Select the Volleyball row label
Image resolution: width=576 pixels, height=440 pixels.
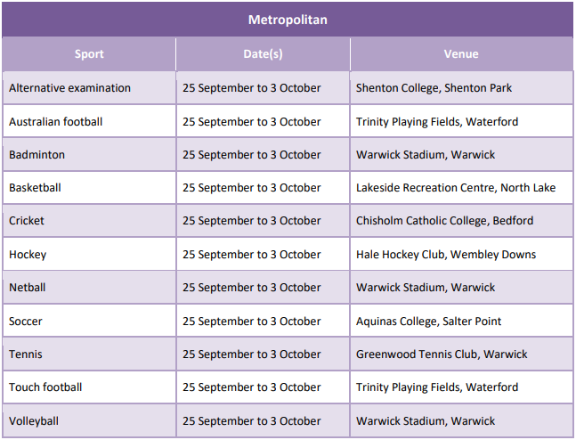pyautogui.click(x=34, y=421)
